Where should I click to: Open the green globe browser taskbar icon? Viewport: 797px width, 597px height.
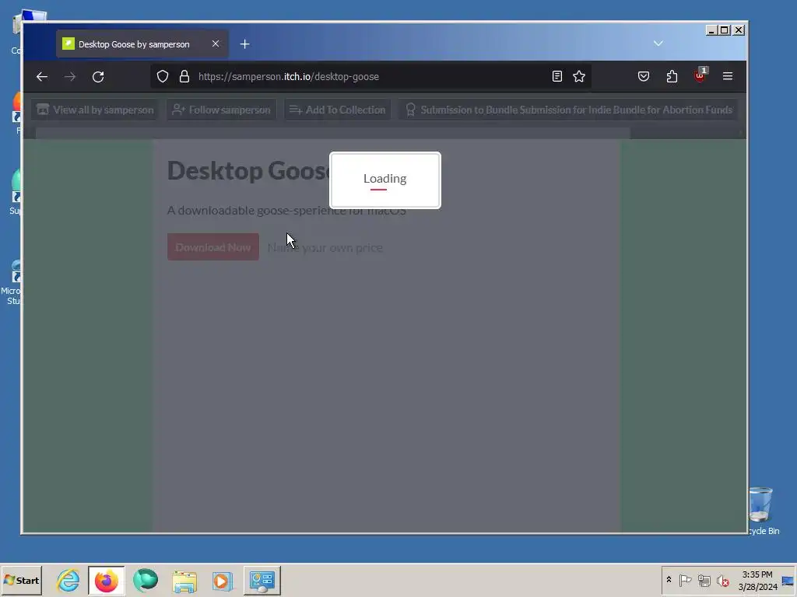coord(146,580)
